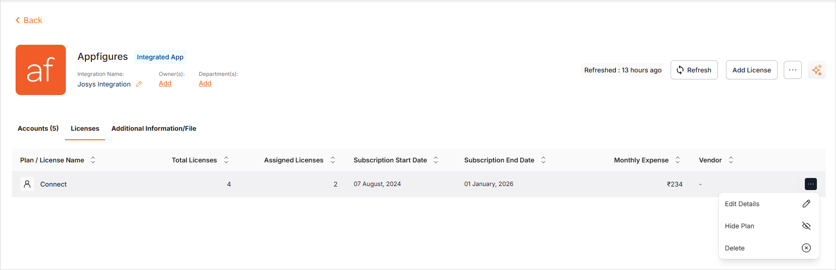Click the Add License button
Viewport: 836px width, 270px height.
[752, 70]
